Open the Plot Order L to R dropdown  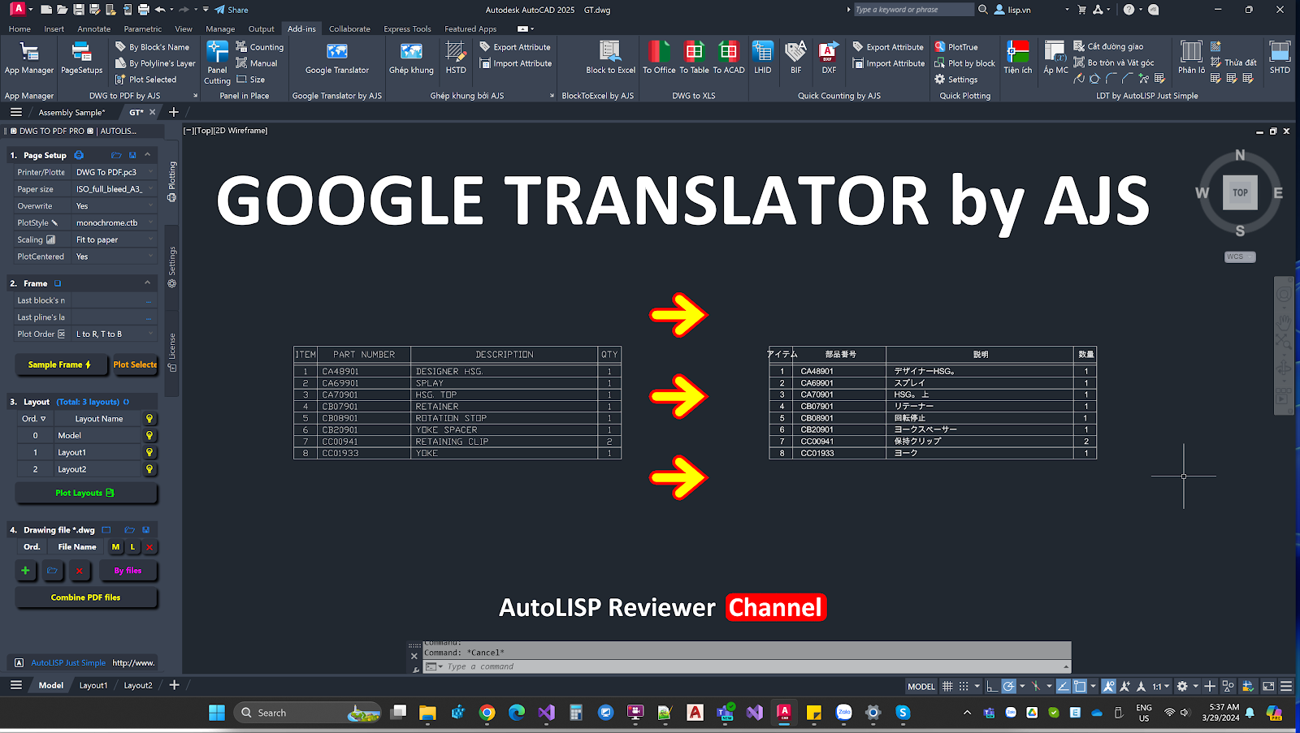click(x=114, y=334)
